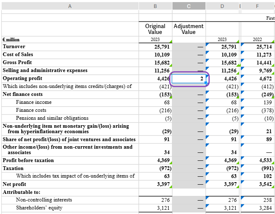The height and width of the screenshot is (214, 275).
Task: Select Profit before taxation label
Action: [28, 160]
